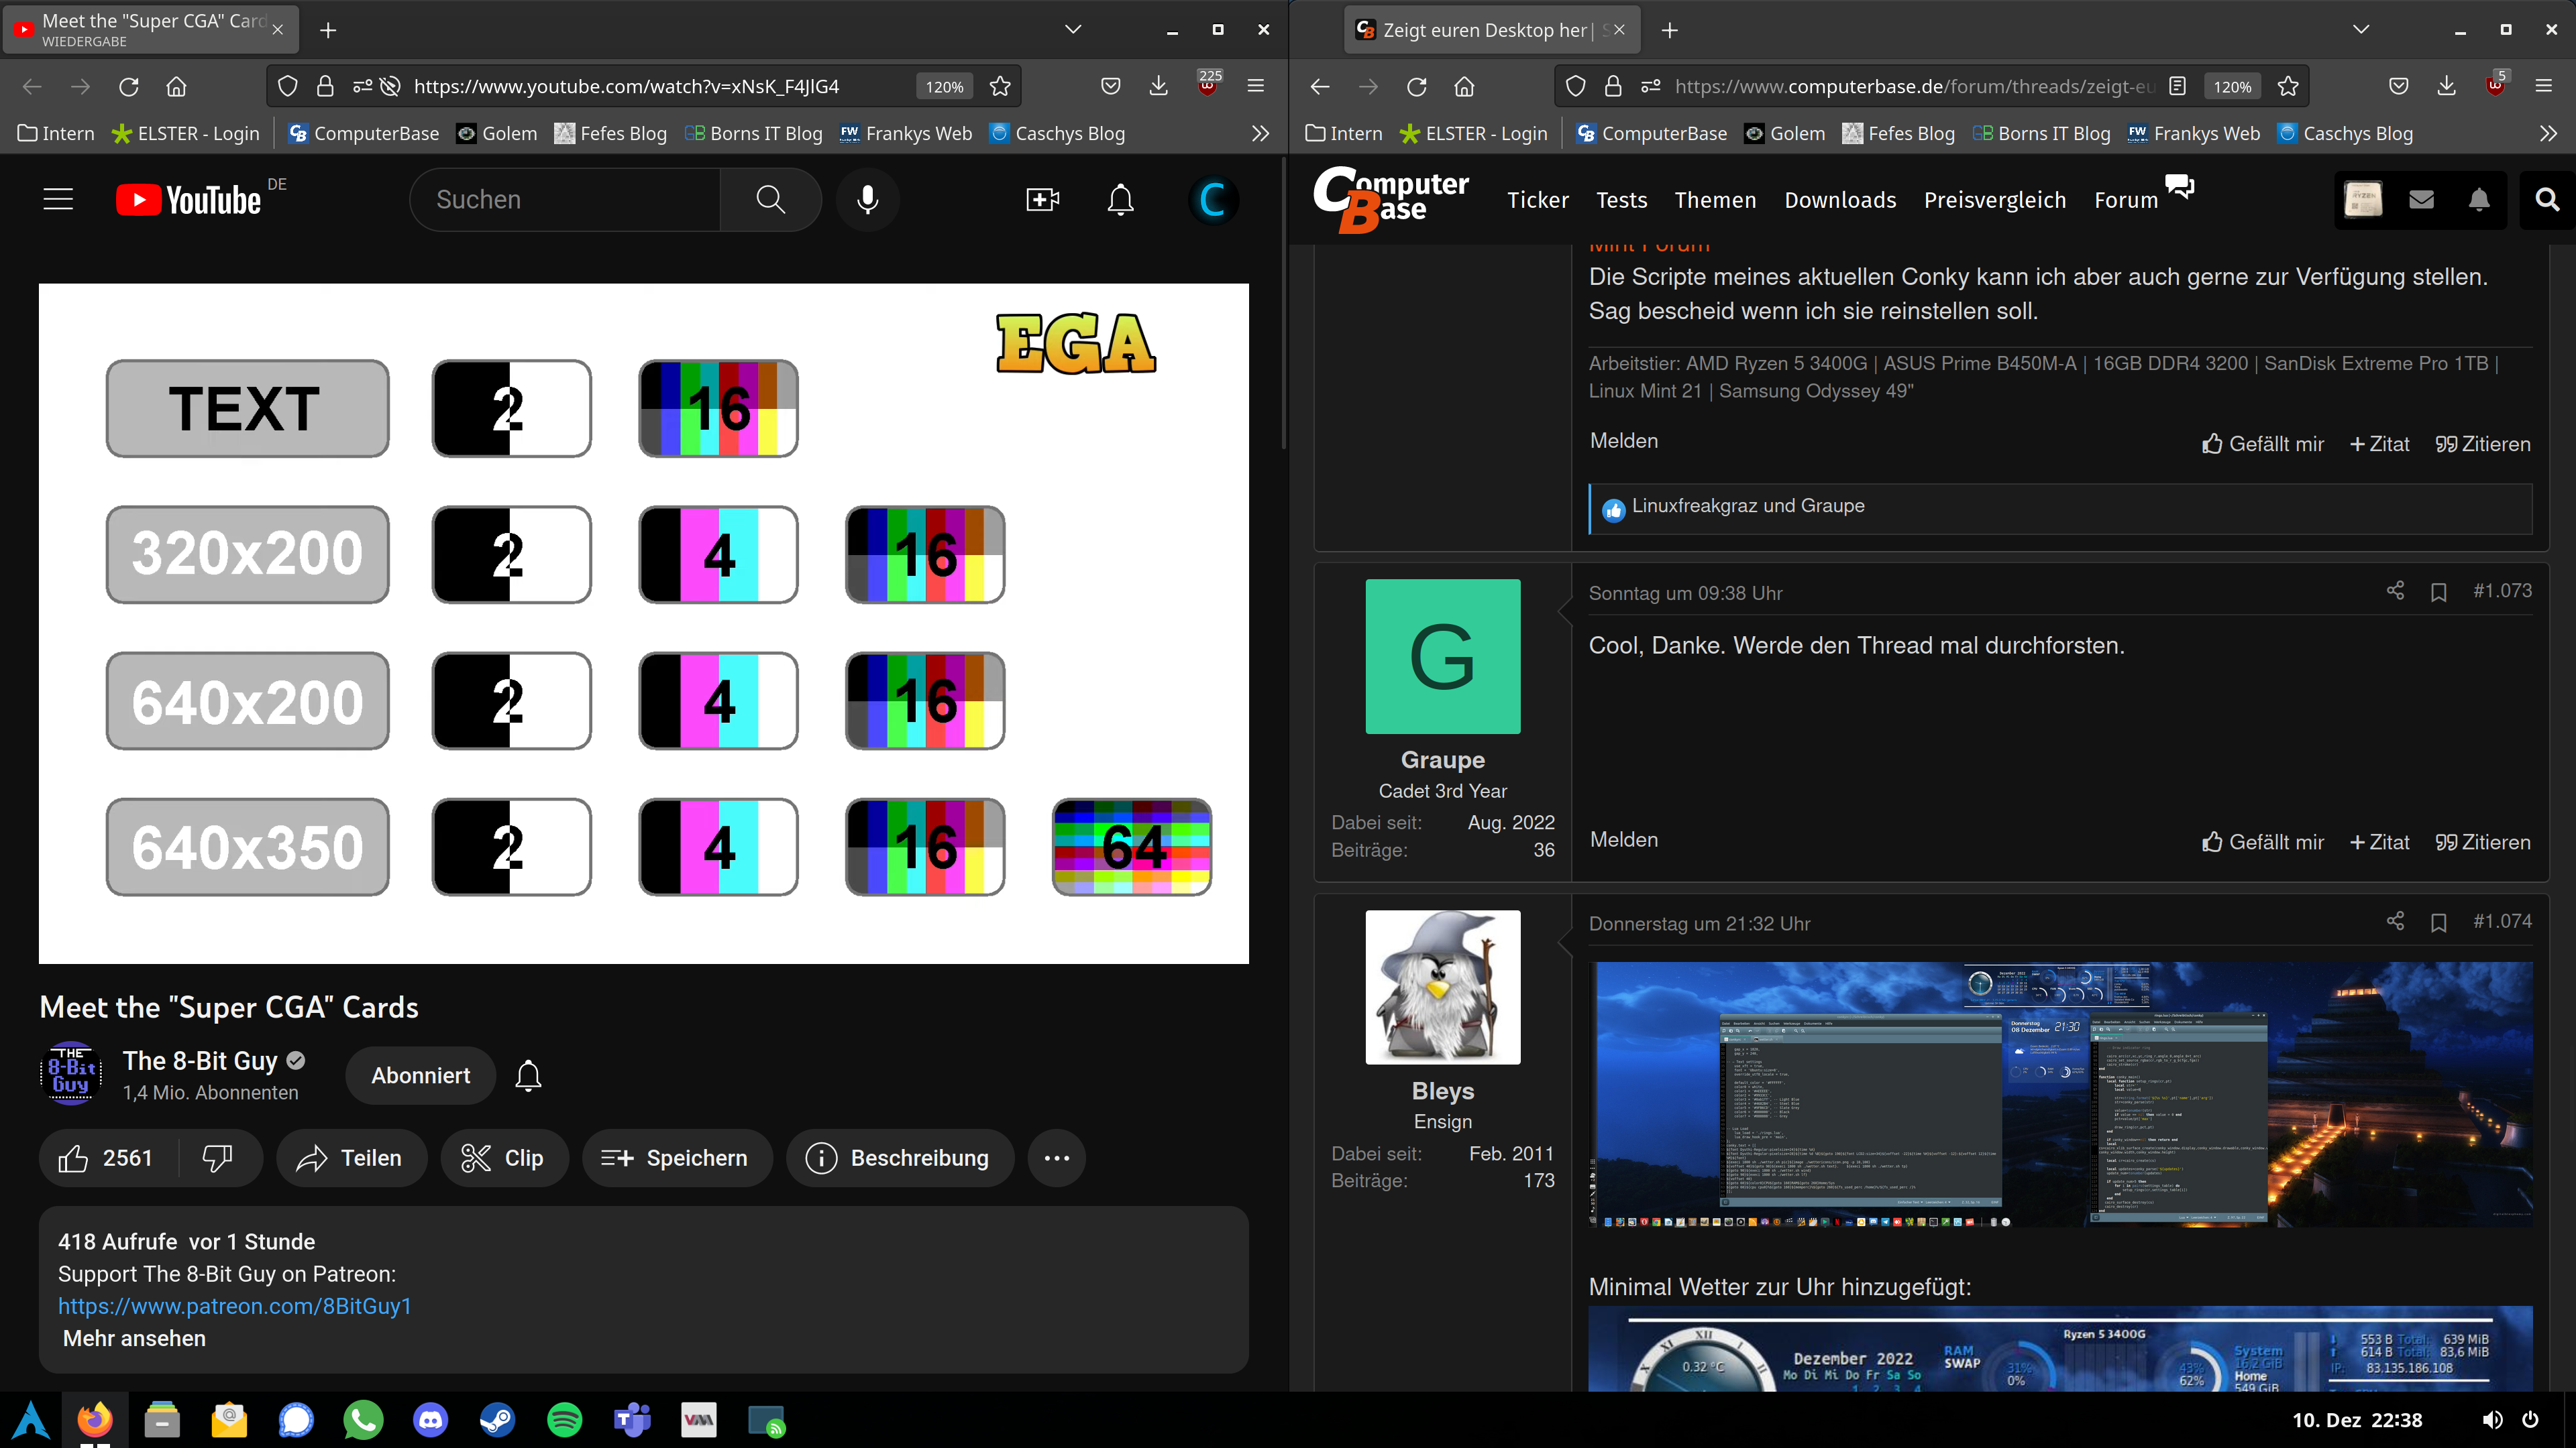Open Intern bookmark folder in right window
Screen dimensions: 2576x1448
click(1344, 134)
